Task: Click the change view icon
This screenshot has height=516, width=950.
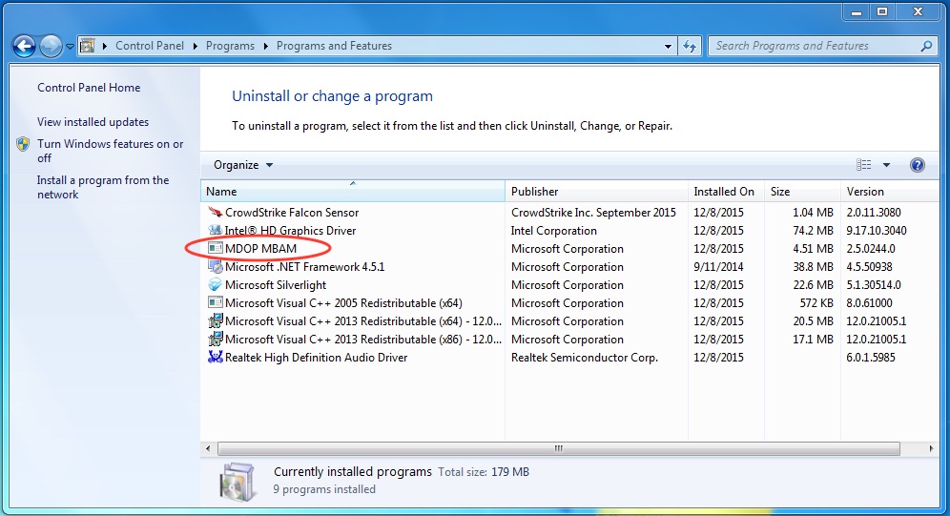Action: point(863,165)
